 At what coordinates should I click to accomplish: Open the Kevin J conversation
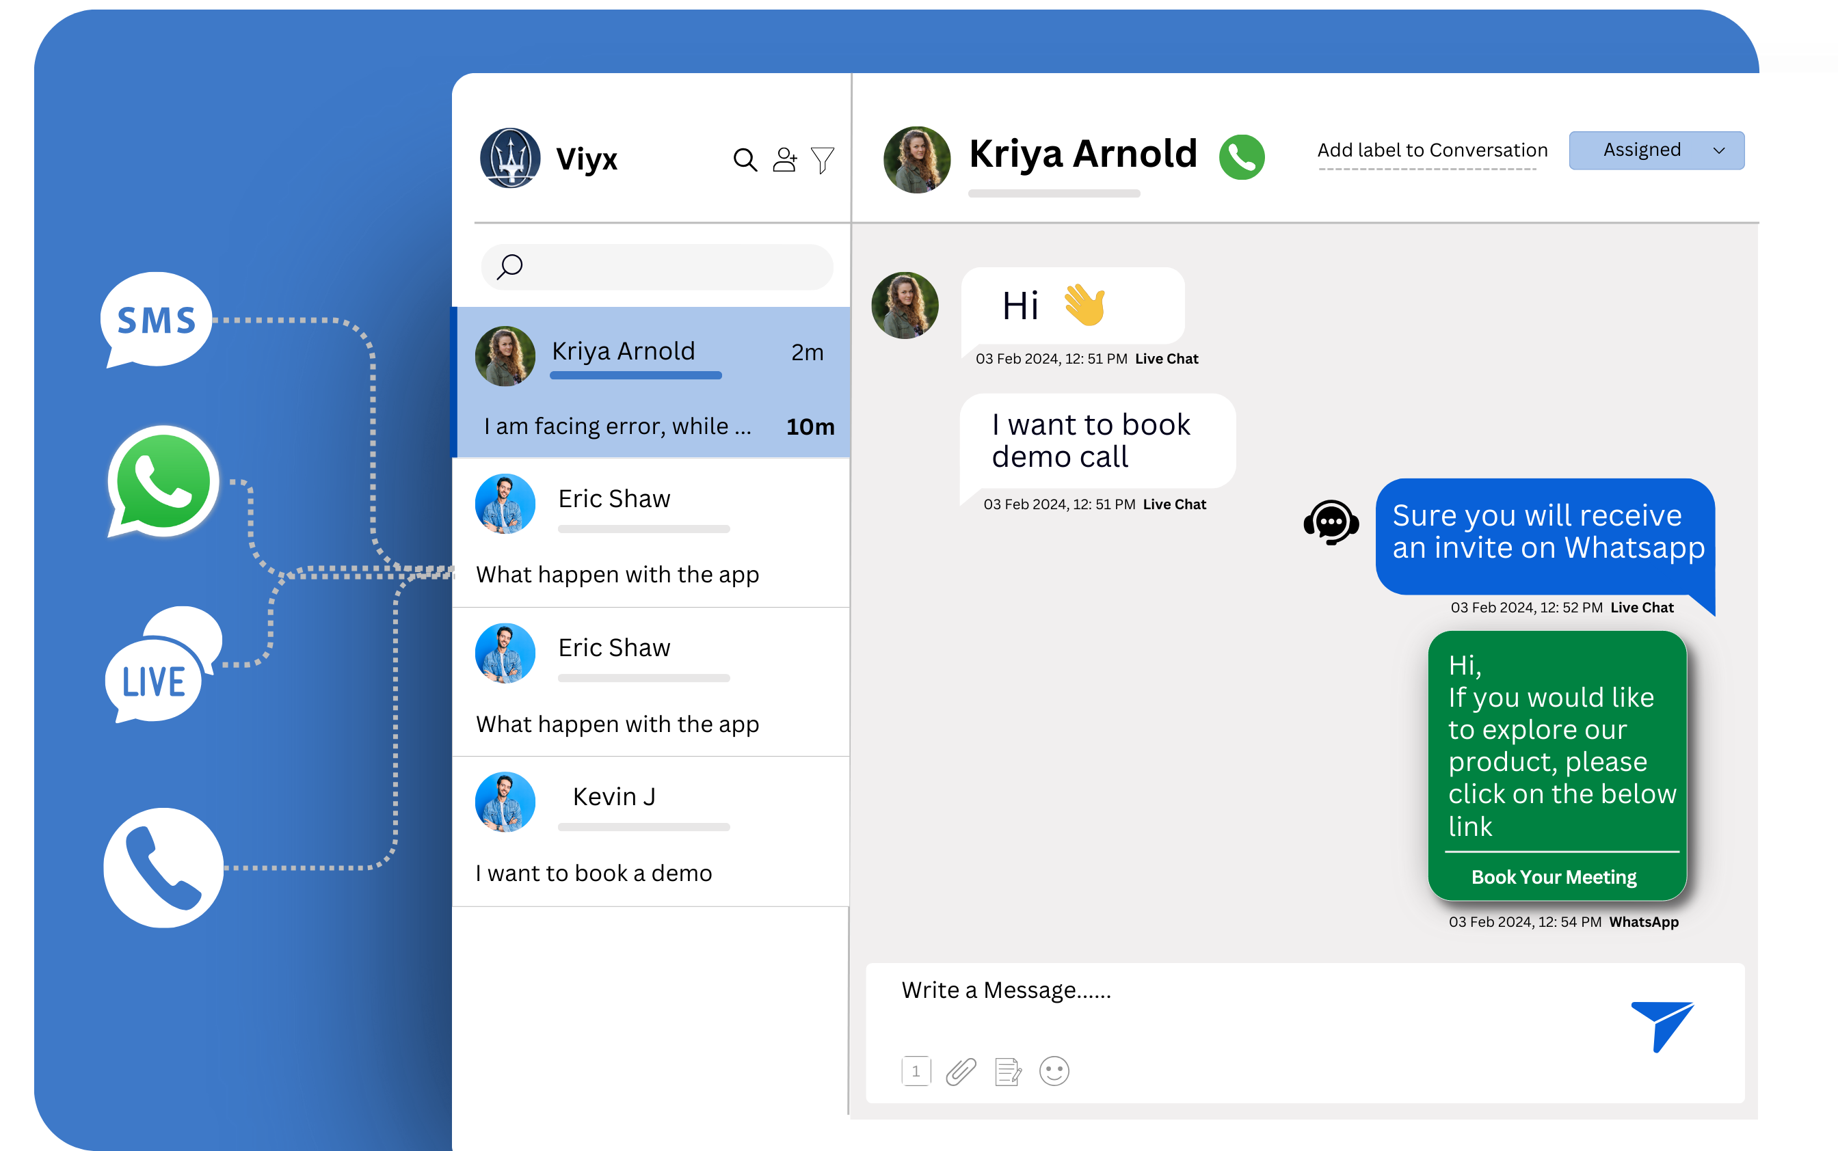click(x=651, y=831)
